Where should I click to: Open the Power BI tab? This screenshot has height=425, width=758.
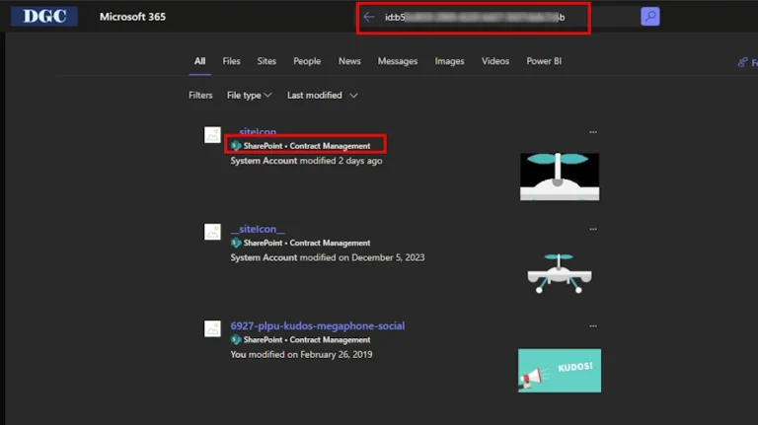click(545, 61)
